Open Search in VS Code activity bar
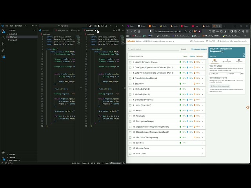 pyautogui.click(x=3, y=38)
